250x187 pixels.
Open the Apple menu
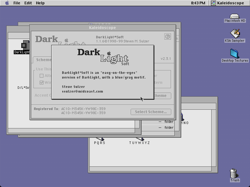pyautogui.click(x=7, y=3)
